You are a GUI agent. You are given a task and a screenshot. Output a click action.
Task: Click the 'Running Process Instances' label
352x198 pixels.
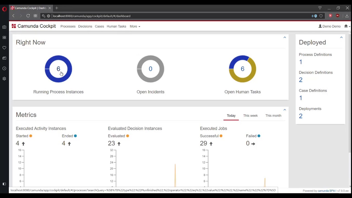coord(58,92)
